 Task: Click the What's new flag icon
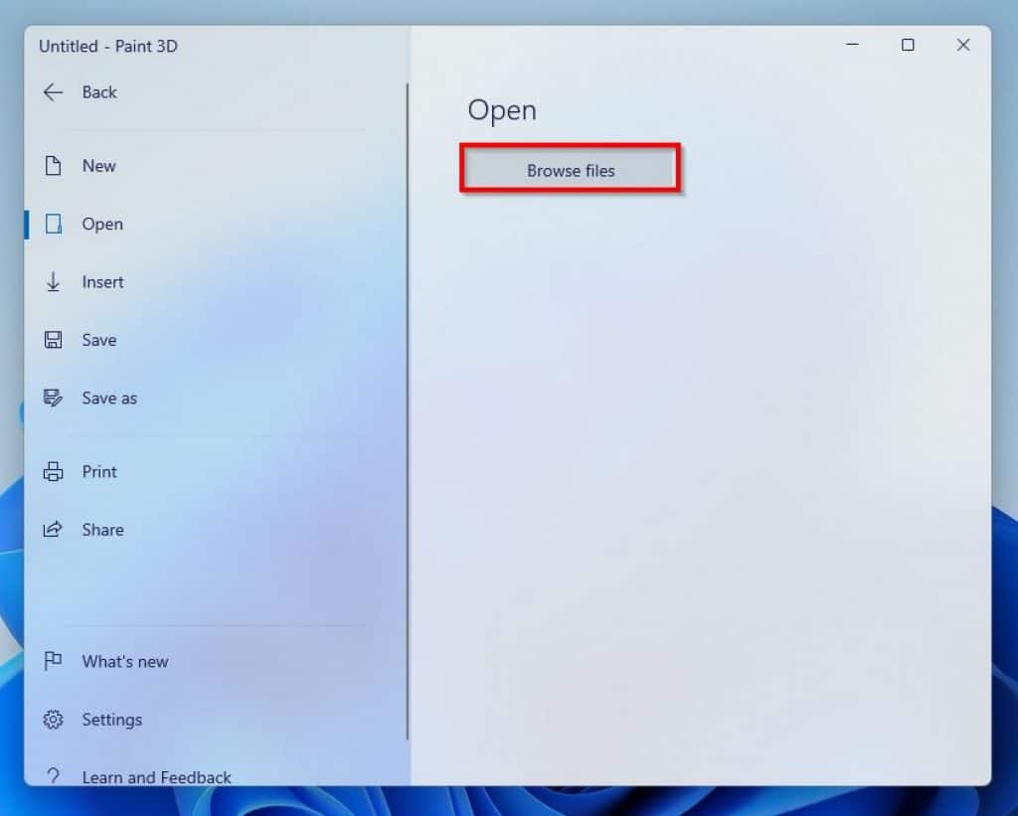[53, 661]
